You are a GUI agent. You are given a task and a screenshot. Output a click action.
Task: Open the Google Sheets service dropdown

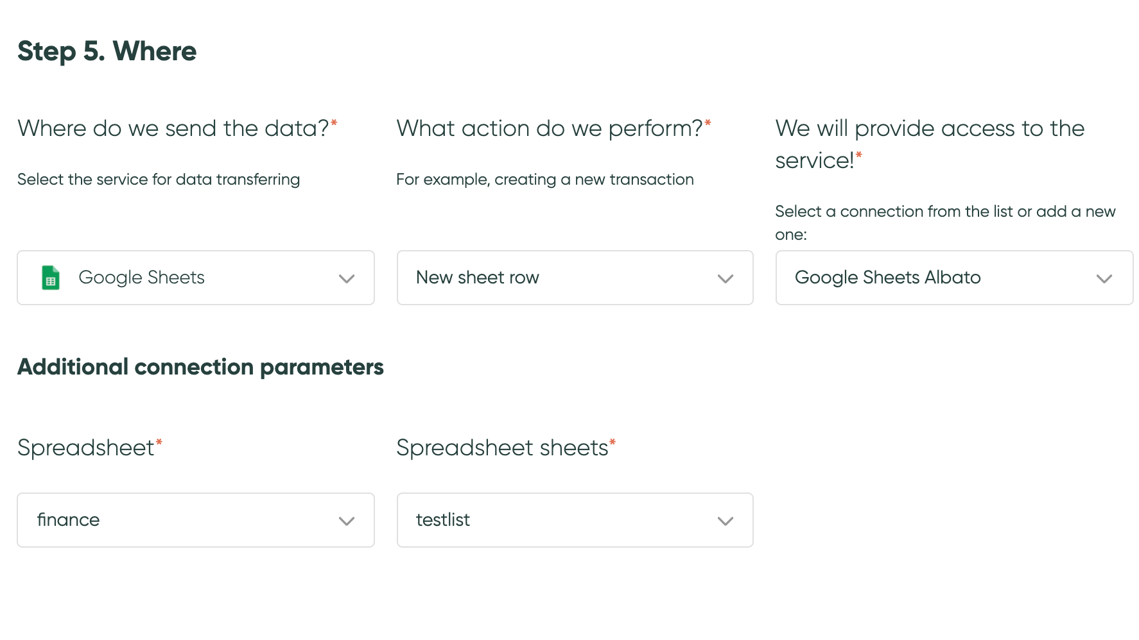196,278
